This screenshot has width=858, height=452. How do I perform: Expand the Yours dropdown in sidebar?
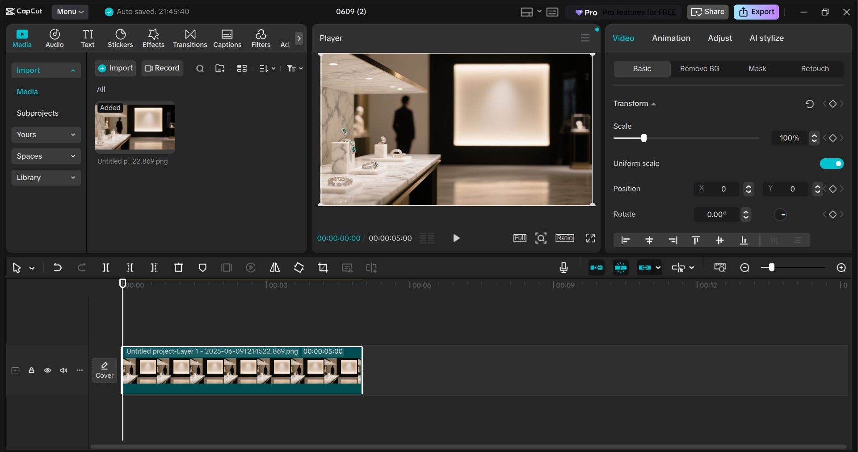click(46, 135)
